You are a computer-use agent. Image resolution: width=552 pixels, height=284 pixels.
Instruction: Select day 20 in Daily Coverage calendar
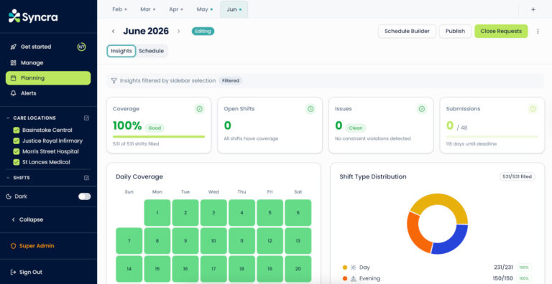pos(298,269)
